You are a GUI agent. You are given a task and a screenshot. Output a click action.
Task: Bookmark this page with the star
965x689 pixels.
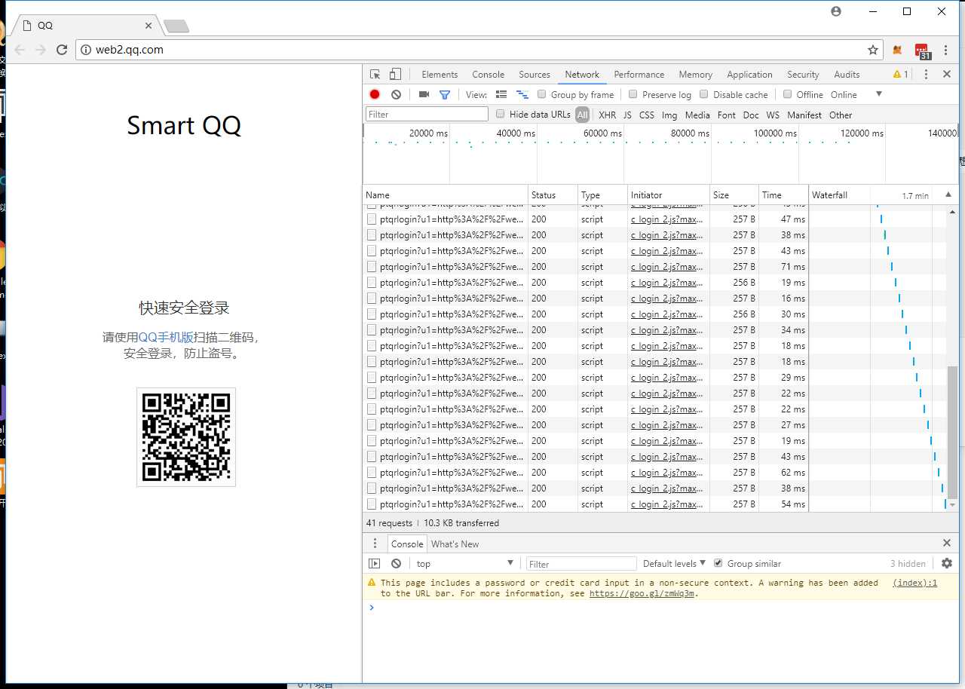[x=872, y=50]
